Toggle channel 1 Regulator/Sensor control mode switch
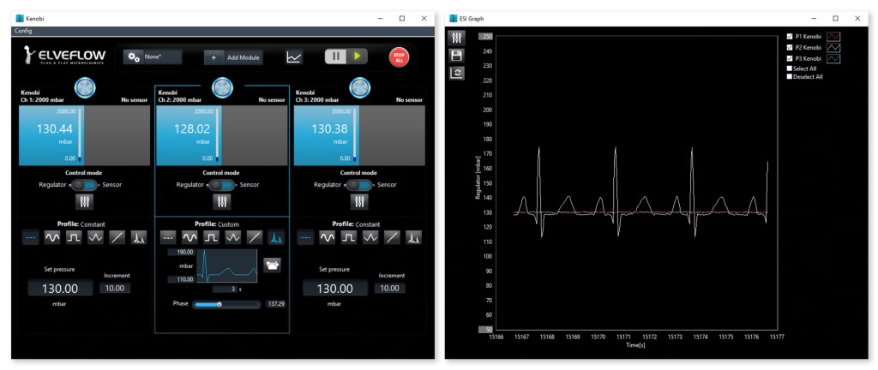Image resolution: width=878 pixels, height=370 pixels. click(x=84, y=184)
